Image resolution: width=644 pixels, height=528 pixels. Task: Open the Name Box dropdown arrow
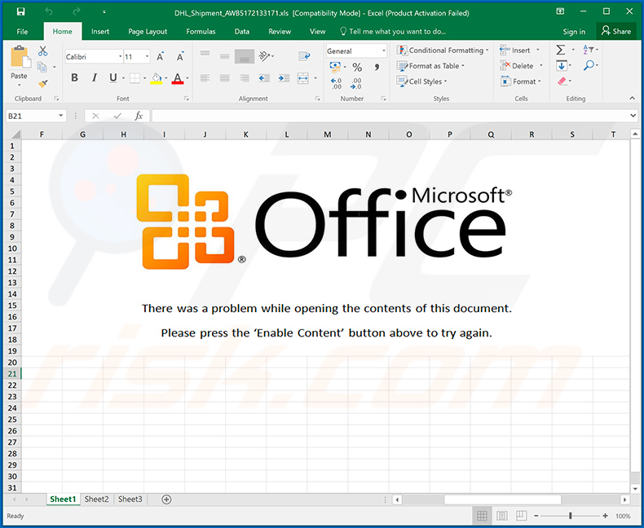pyautogui.click(x=61, y=116)
